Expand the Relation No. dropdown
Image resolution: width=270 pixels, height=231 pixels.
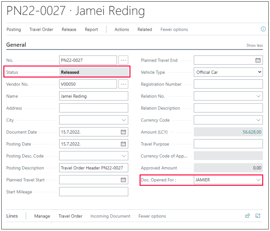click(x=258, y=96)
